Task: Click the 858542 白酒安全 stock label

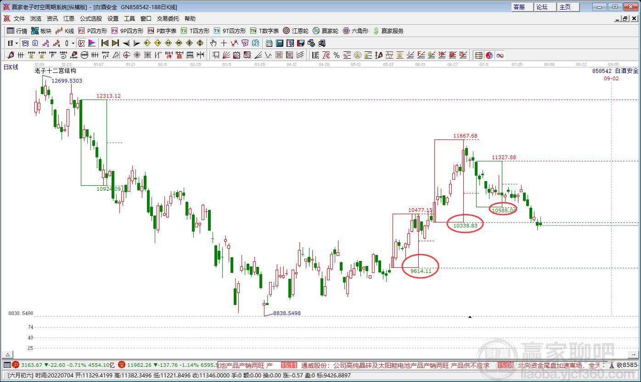Action: 615,71
